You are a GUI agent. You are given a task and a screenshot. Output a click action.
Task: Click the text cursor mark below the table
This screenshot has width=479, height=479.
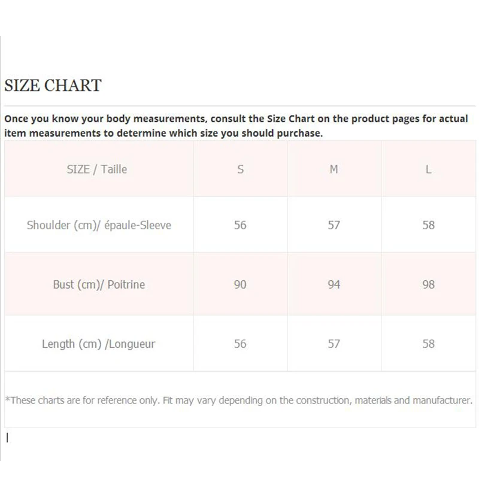7,438
